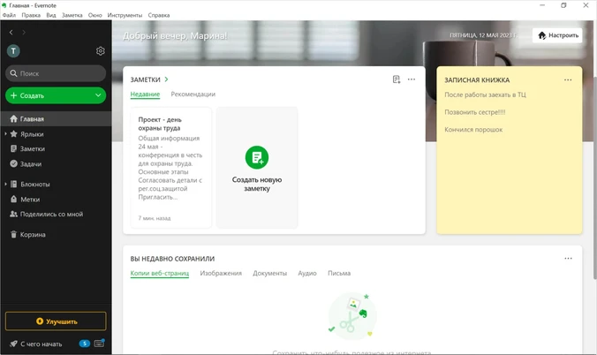Click the Поиск search field
597x355 pixels.
(x=56, y=73)
